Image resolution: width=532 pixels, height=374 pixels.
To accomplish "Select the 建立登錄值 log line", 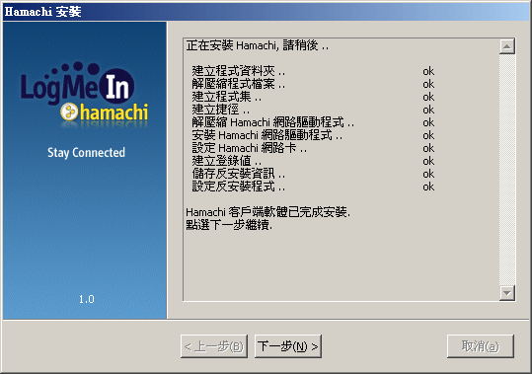I will [x=227, y=161].
